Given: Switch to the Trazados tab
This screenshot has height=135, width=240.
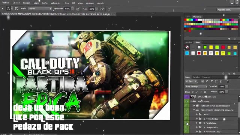Looking at the screenshot, I should 206,77.
